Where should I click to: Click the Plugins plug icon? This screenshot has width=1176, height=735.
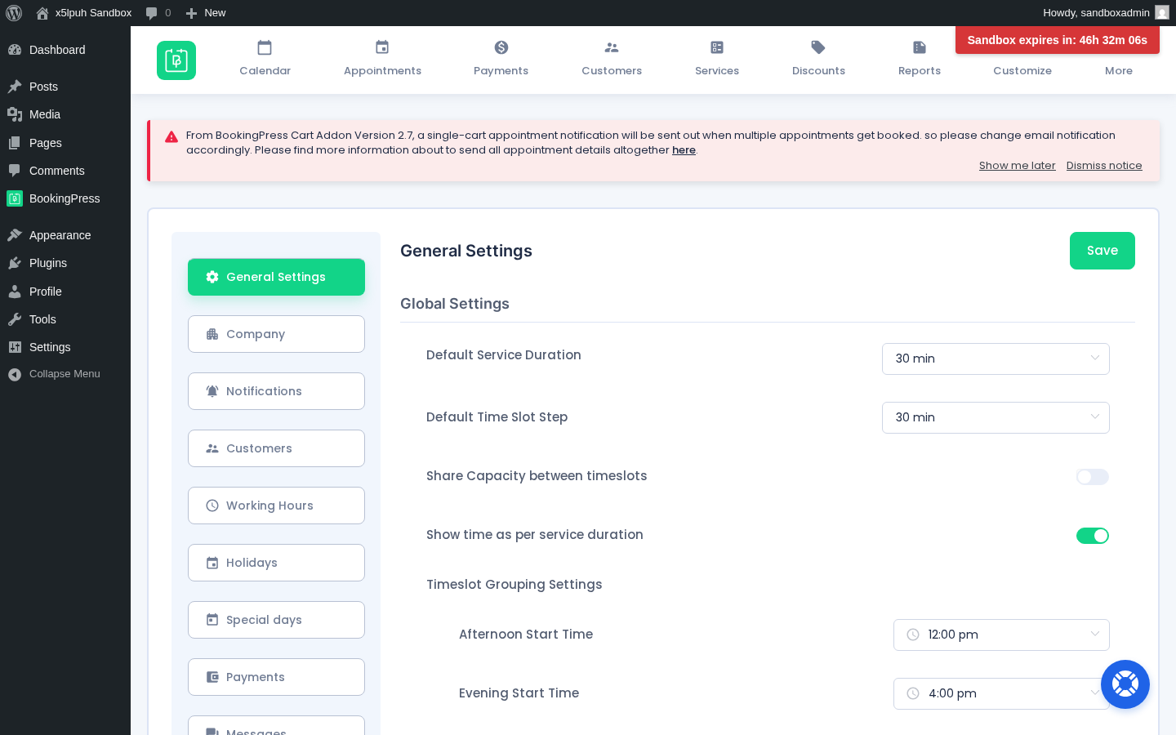point(15,263)
